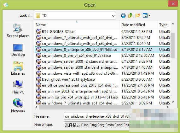
Task: Select BT5-GNOME-32.iso file
Action: [58, 32]
